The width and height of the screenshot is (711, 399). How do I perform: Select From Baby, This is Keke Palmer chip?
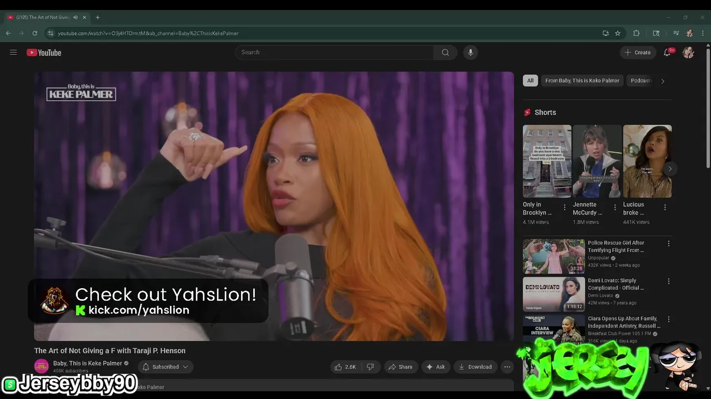pyautogui.click(x=582, y=80)
